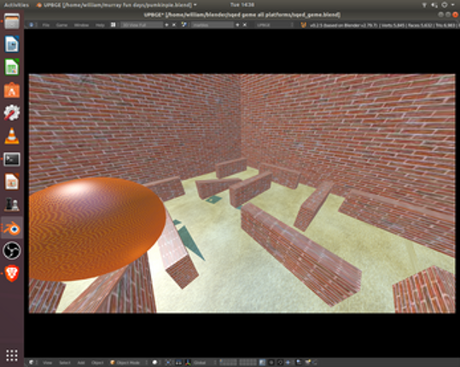Open the screen layout name dropdown

[143, 25]
